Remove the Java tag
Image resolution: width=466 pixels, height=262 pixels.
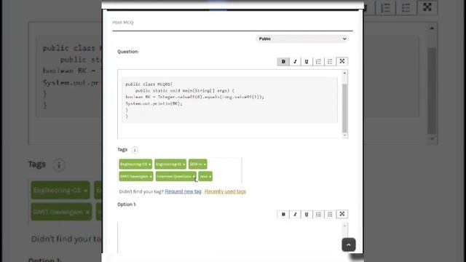click(x=210, y=176)
